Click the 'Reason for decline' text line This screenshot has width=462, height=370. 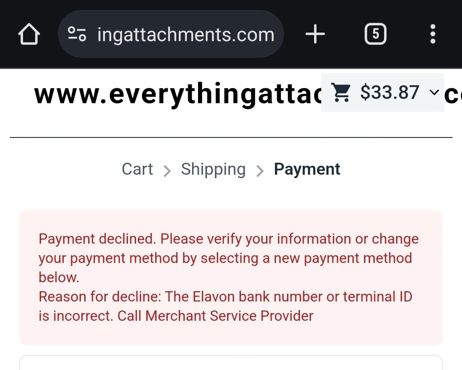225,296
